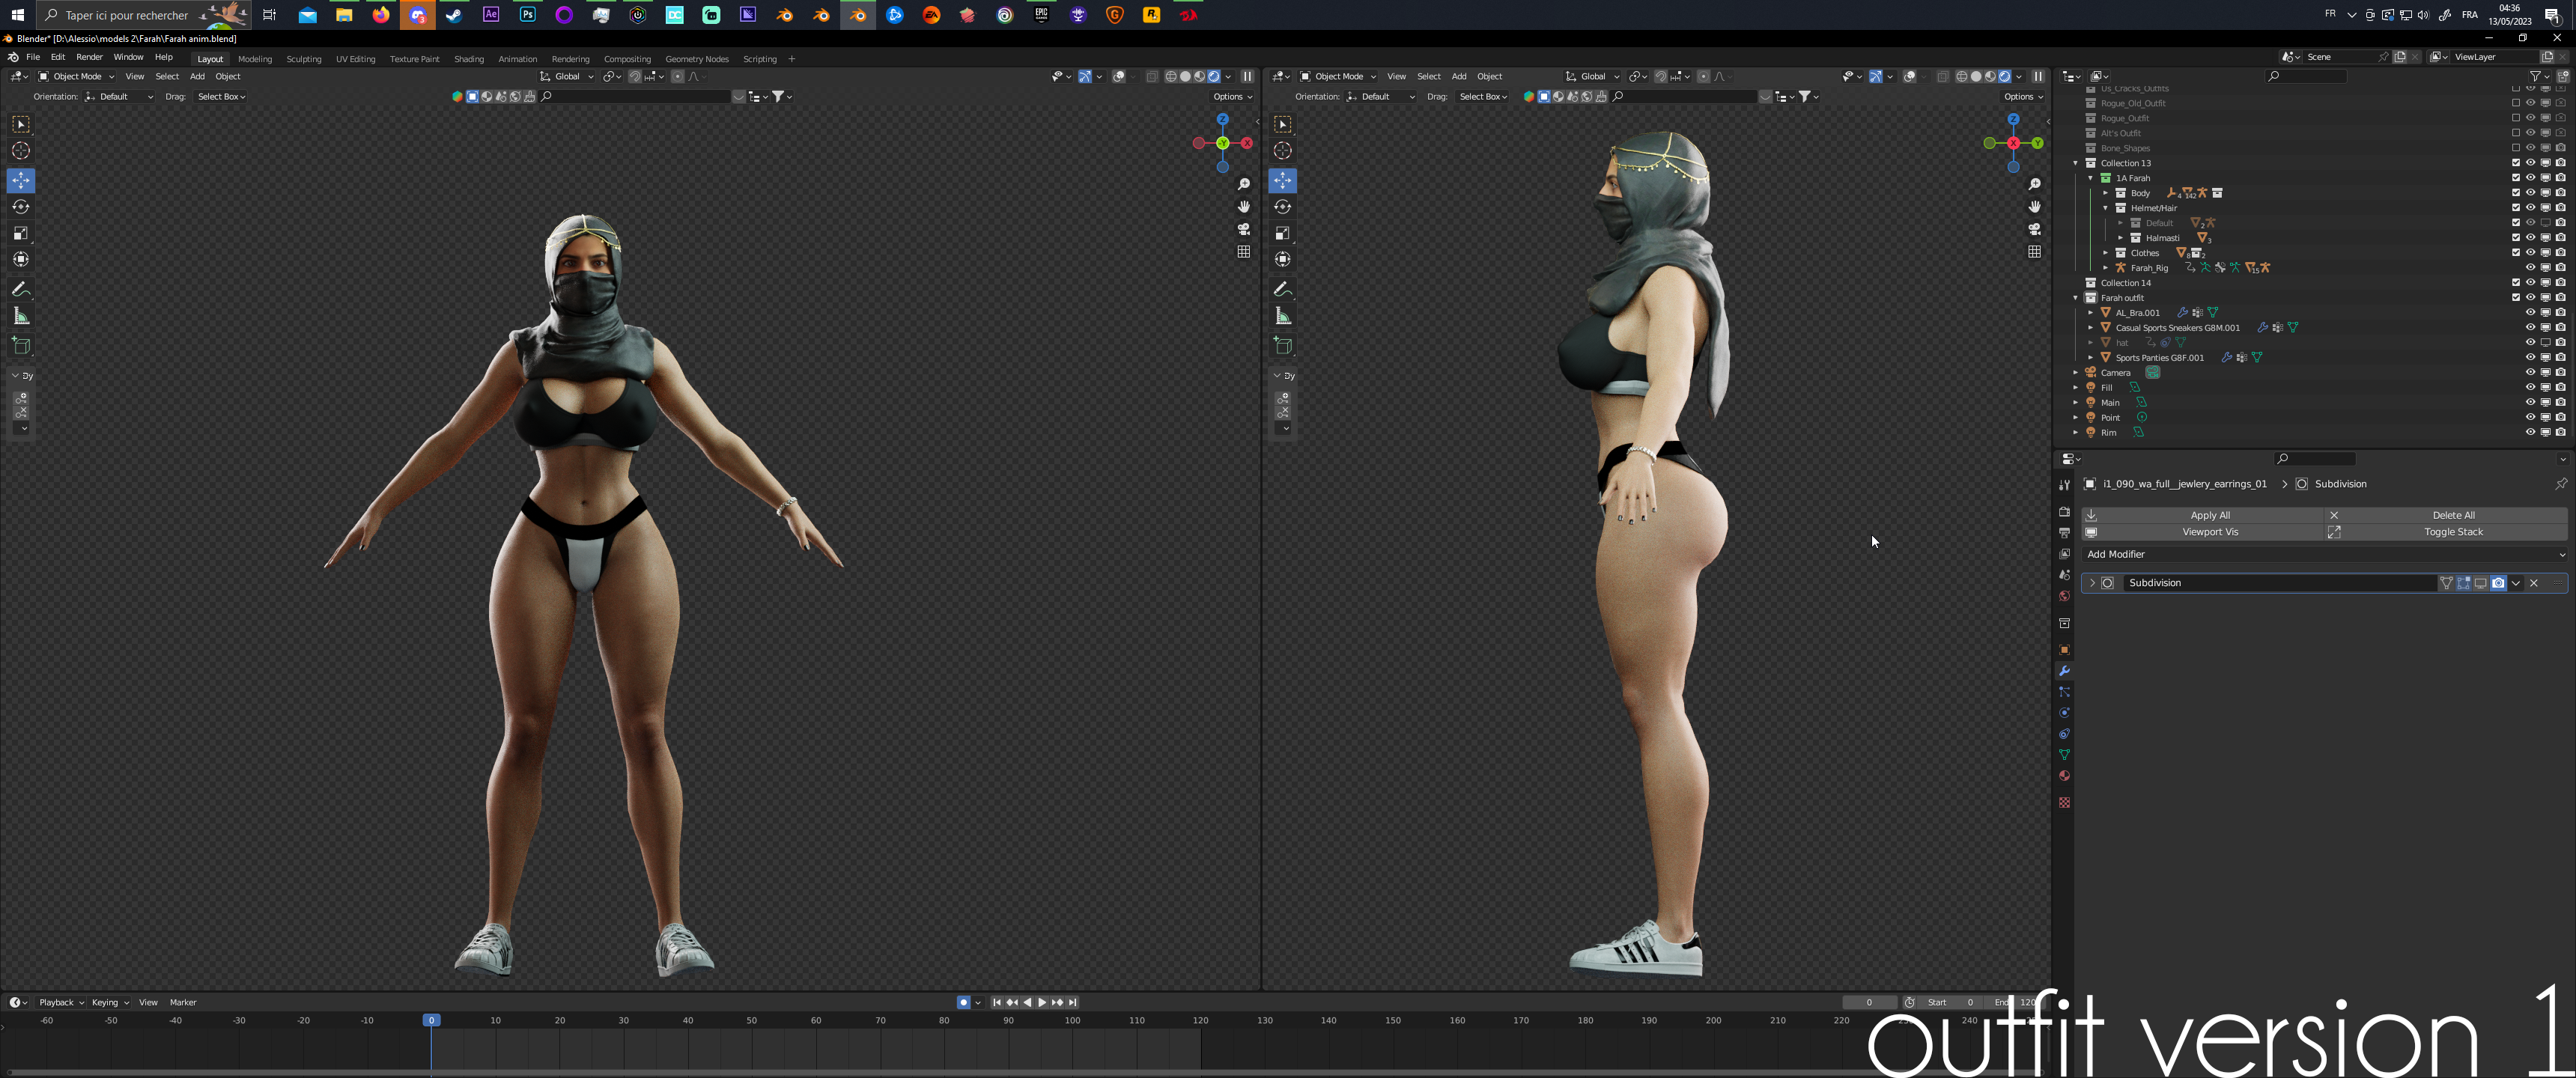This screenshot has height=1078, width=2576.
Task: Hide Farah_Rig using its eye icon
Action: click(x=2531, y=268)
